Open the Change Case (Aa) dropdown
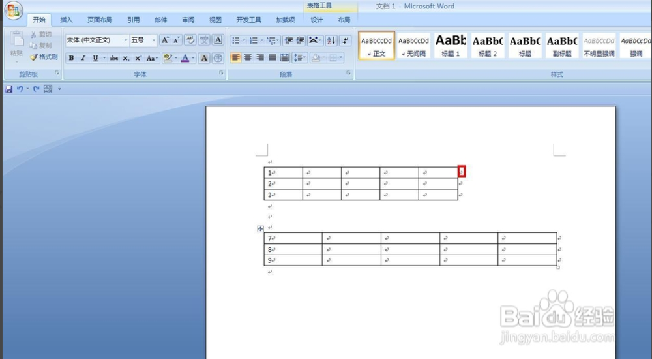Viewport: 652px width, 359px height. 151,58
